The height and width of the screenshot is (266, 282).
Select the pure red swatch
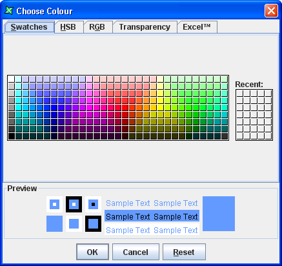coord(125,108)
